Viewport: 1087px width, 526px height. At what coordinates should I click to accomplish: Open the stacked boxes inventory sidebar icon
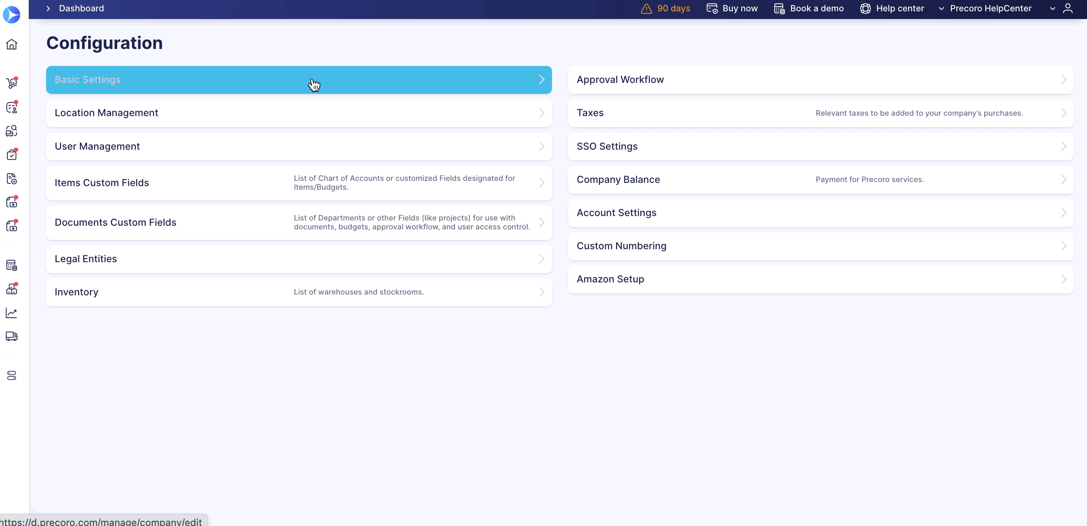click(12, 288)
